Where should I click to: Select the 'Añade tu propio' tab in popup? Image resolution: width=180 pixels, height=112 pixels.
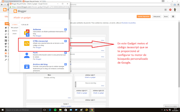(15, 32)
